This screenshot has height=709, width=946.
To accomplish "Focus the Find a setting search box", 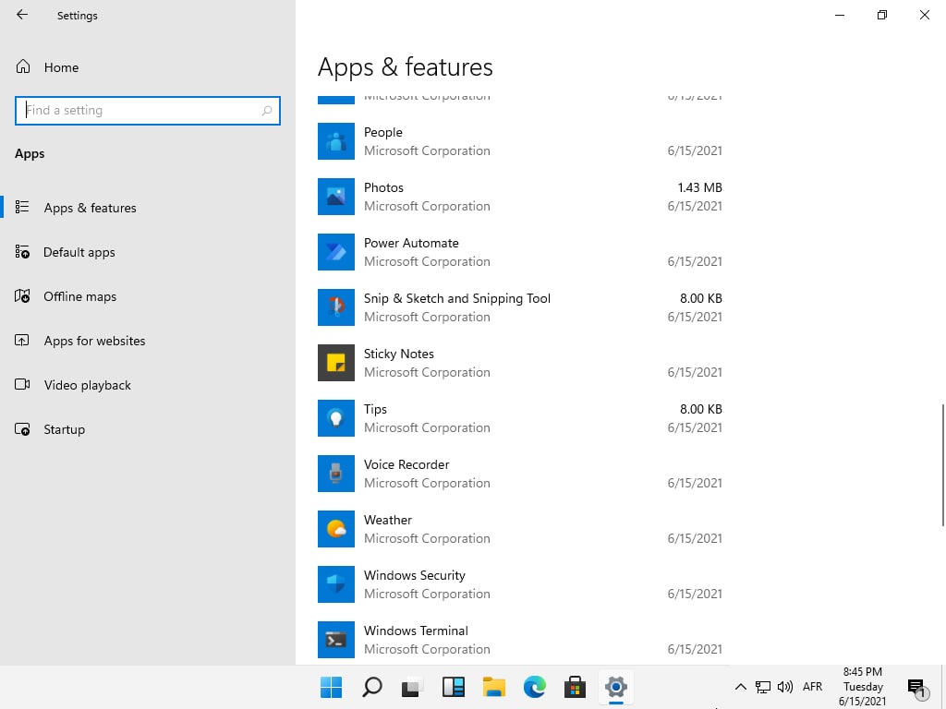I will (x=148, y=111).
